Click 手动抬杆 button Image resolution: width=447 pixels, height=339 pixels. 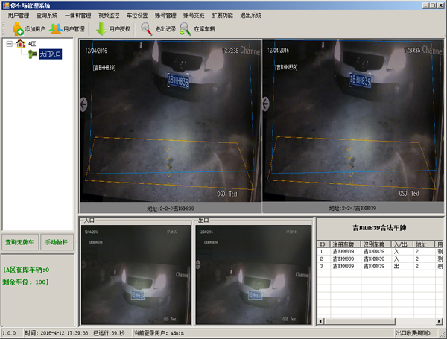(x=57, y=242)
